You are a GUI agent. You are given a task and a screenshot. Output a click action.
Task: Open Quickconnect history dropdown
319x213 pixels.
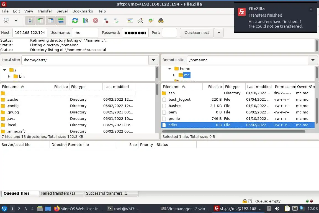219,33
